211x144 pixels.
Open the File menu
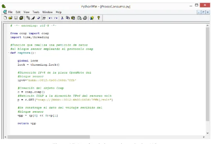coord(10,12)
